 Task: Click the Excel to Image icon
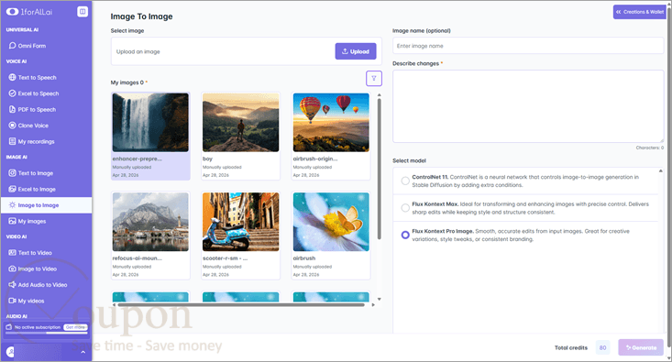coord(13,189)
